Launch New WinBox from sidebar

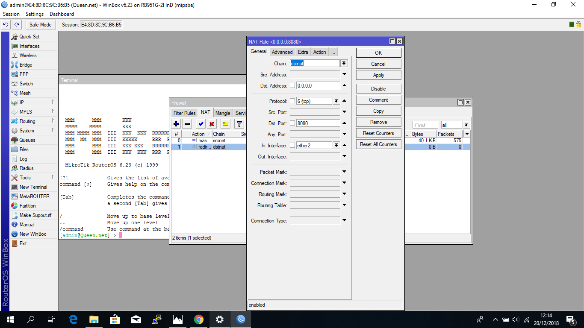[34, 234]
